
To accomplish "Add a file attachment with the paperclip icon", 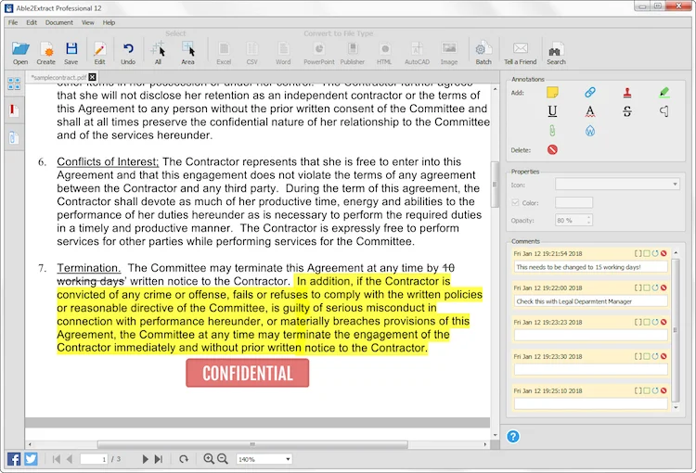I will pos(552,131).
